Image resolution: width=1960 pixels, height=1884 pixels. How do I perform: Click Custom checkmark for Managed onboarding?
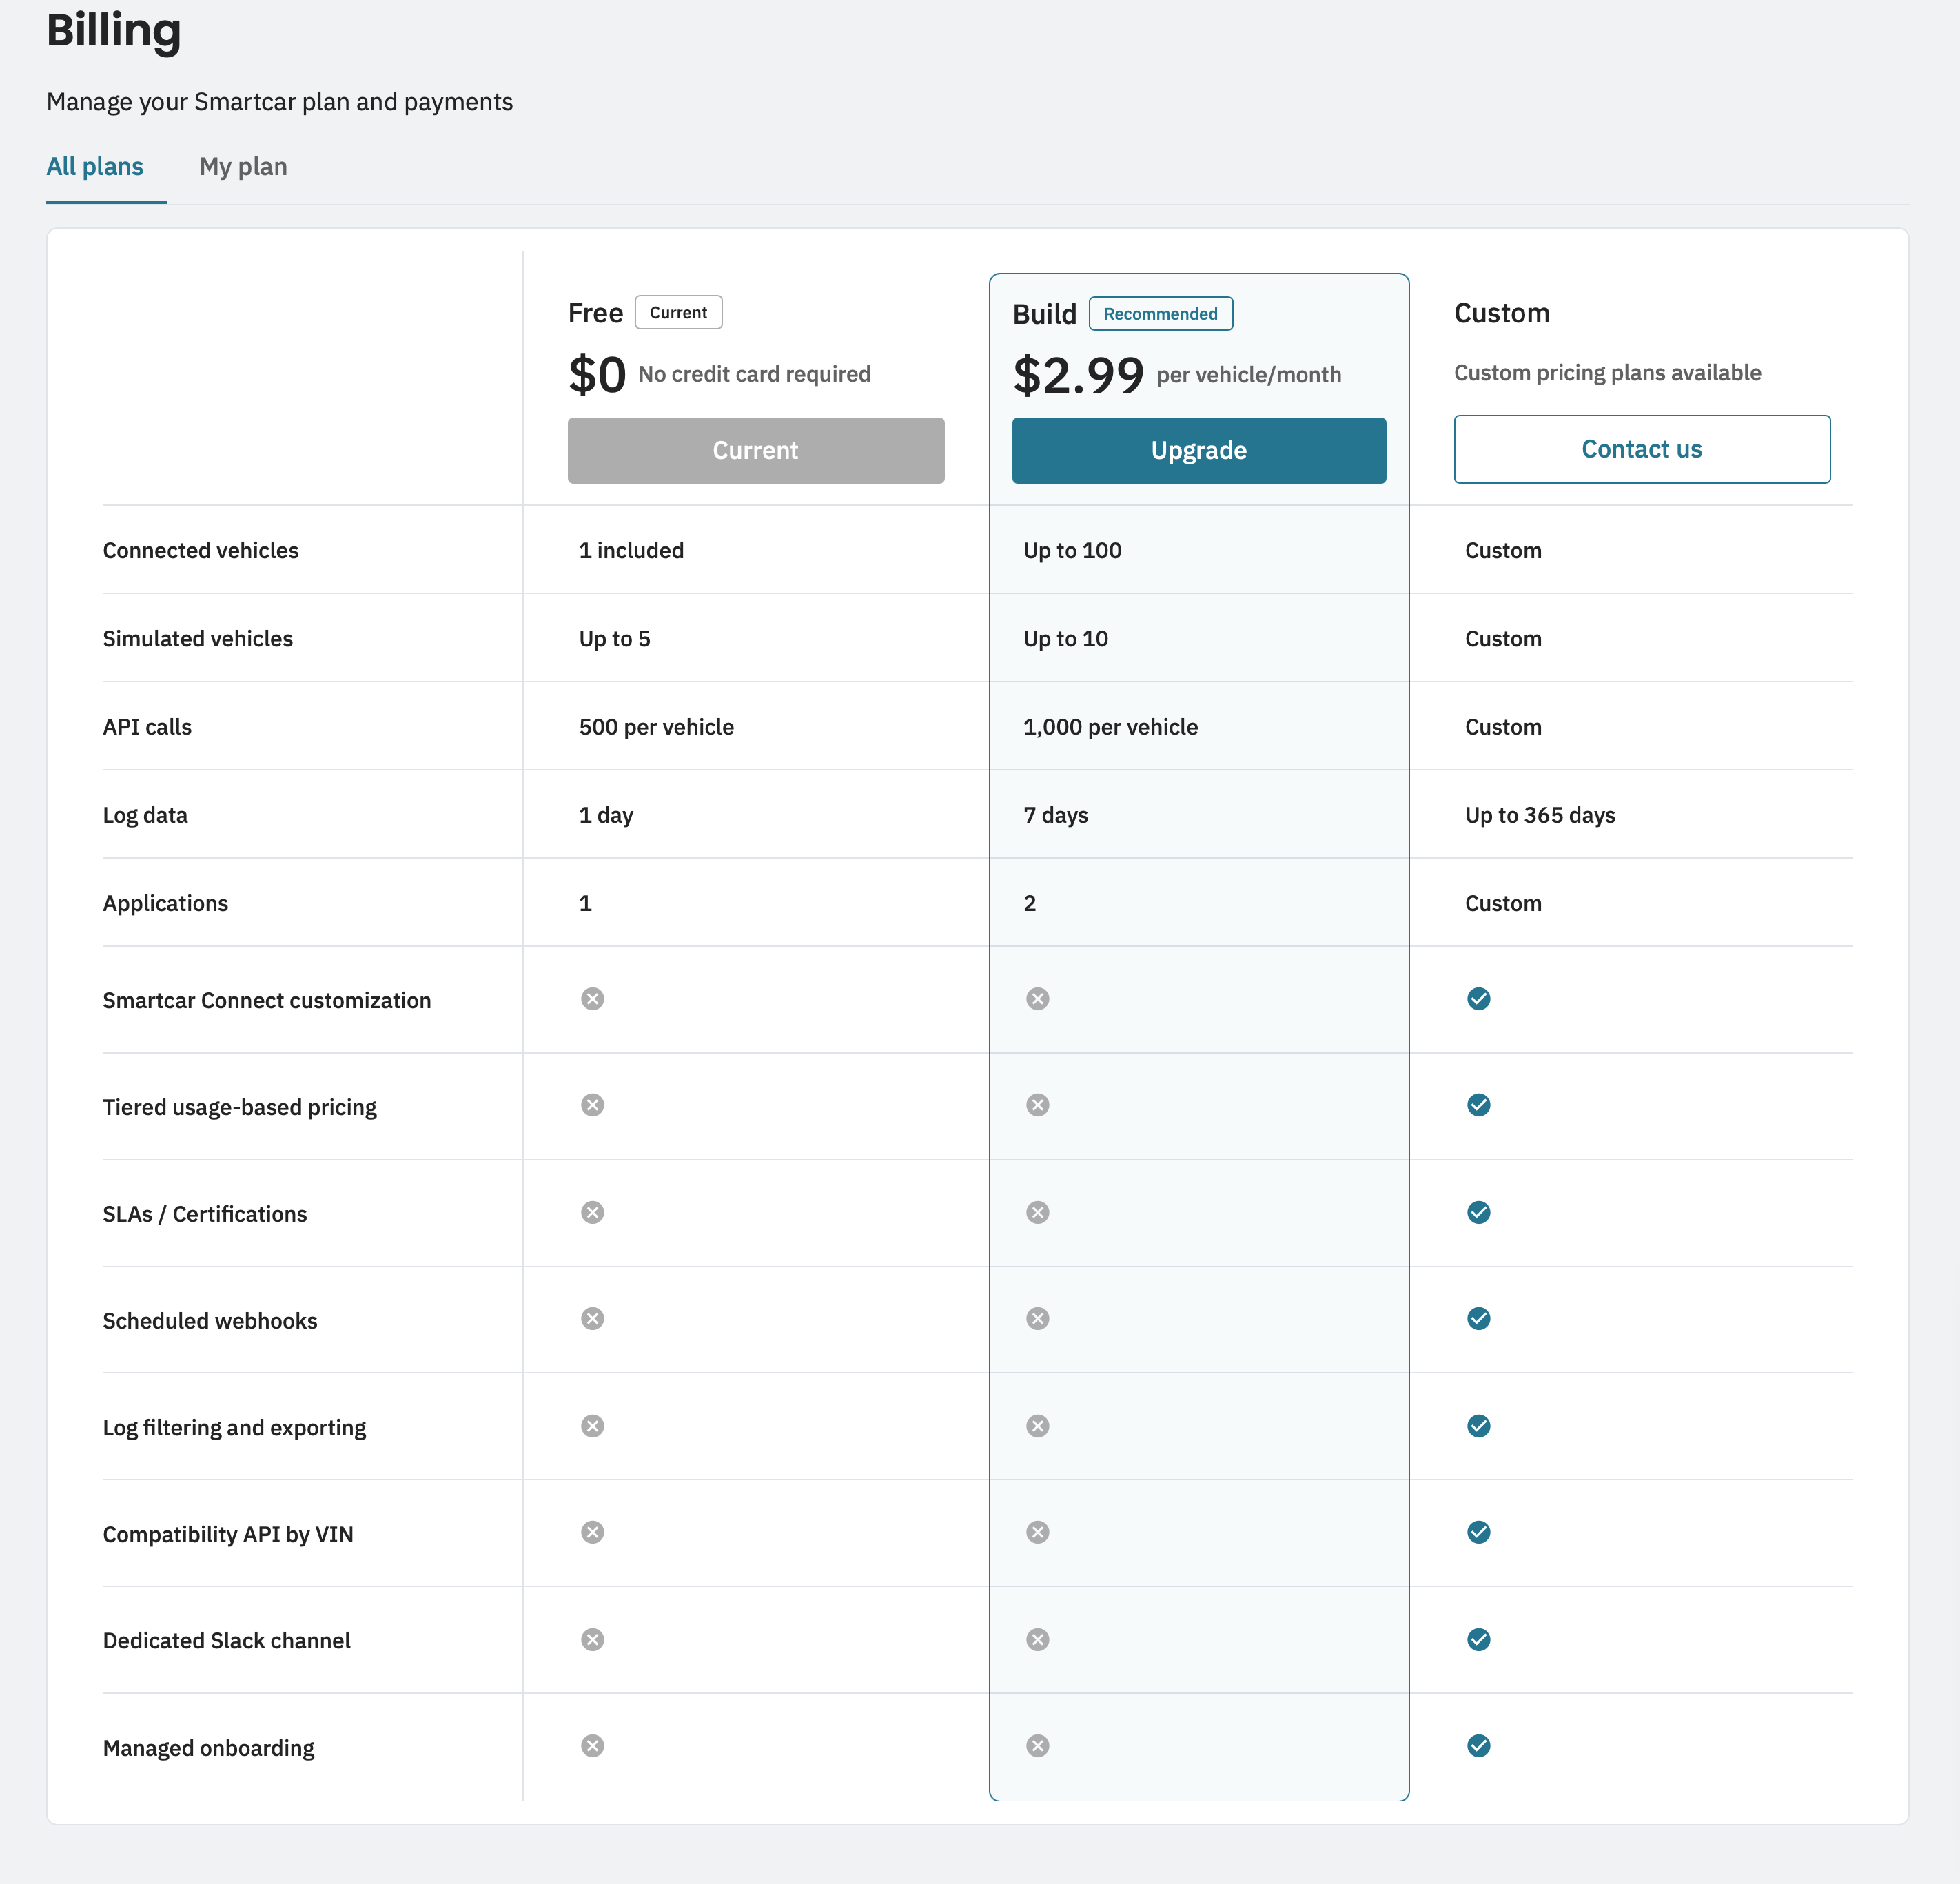[1478, 1746]
